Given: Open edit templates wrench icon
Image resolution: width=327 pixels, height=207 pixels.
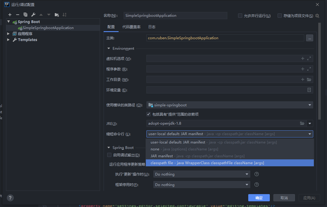Looking at the screenshot, I should tap(33, 15).
